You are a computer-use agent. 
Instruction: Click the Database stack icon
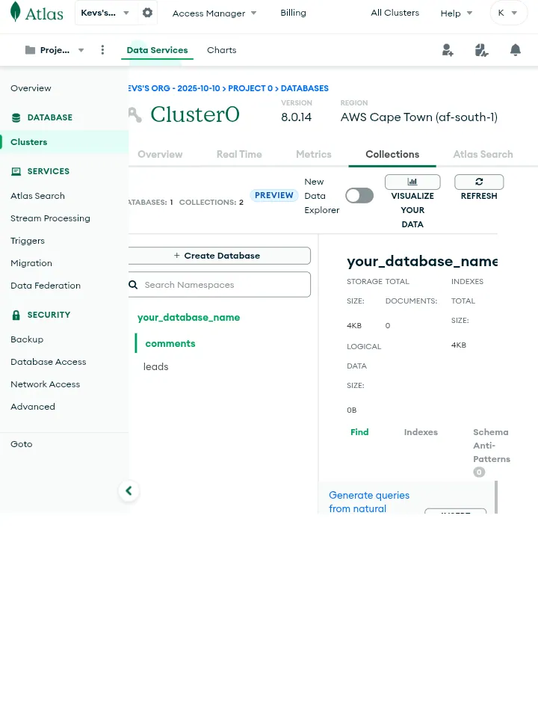tap(16, 118)
